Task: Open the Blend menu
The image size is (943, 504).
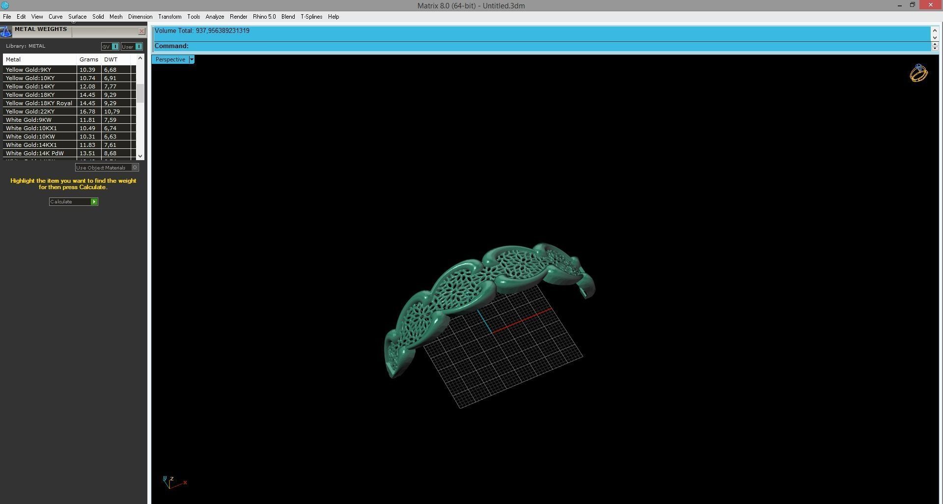Action: tap(288, 17)
